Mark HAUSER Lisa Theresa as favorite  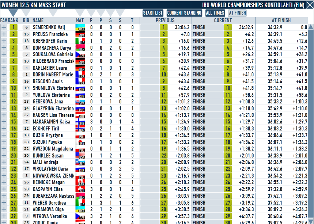(x=4, y=115)
